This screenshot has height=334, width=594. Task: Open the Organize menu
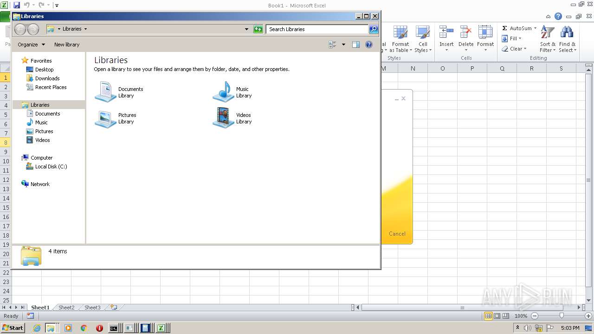[x=31, y=45]
